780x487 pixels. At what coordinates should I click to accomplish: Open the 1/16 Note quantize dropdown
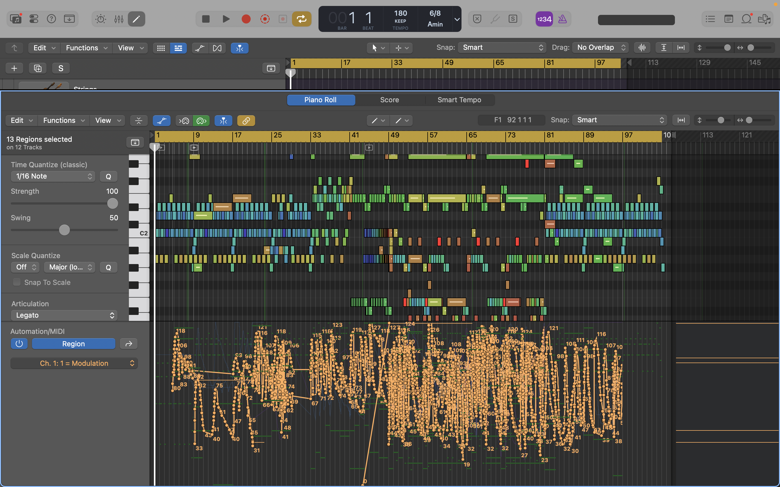(x=53, y=176)
